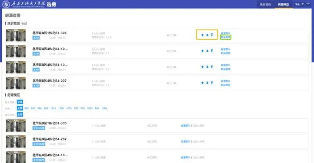Click the university logo in the header
This screenshot has height=163, width=314.
[6, 4]
